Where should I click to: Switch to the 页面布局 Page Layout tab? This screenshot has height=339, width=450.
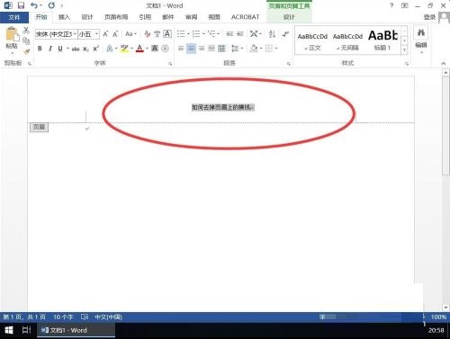116,17
